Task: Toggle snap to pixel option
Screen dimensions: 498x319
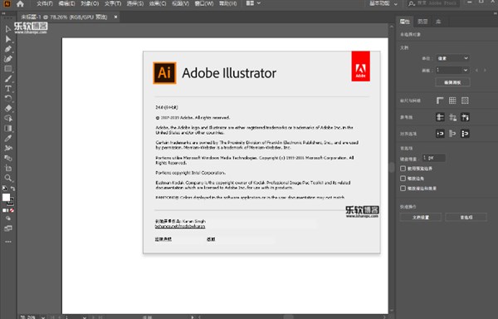Action: click(x=452, y=134)
